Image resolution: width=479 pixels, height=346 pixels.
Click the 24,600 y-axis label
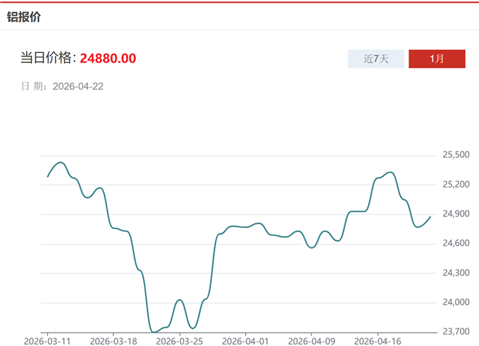456,244
